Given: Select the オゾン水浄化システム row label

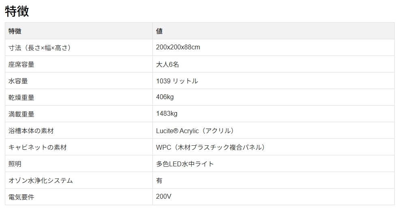Looking at the screenshot, I should 41,180.
